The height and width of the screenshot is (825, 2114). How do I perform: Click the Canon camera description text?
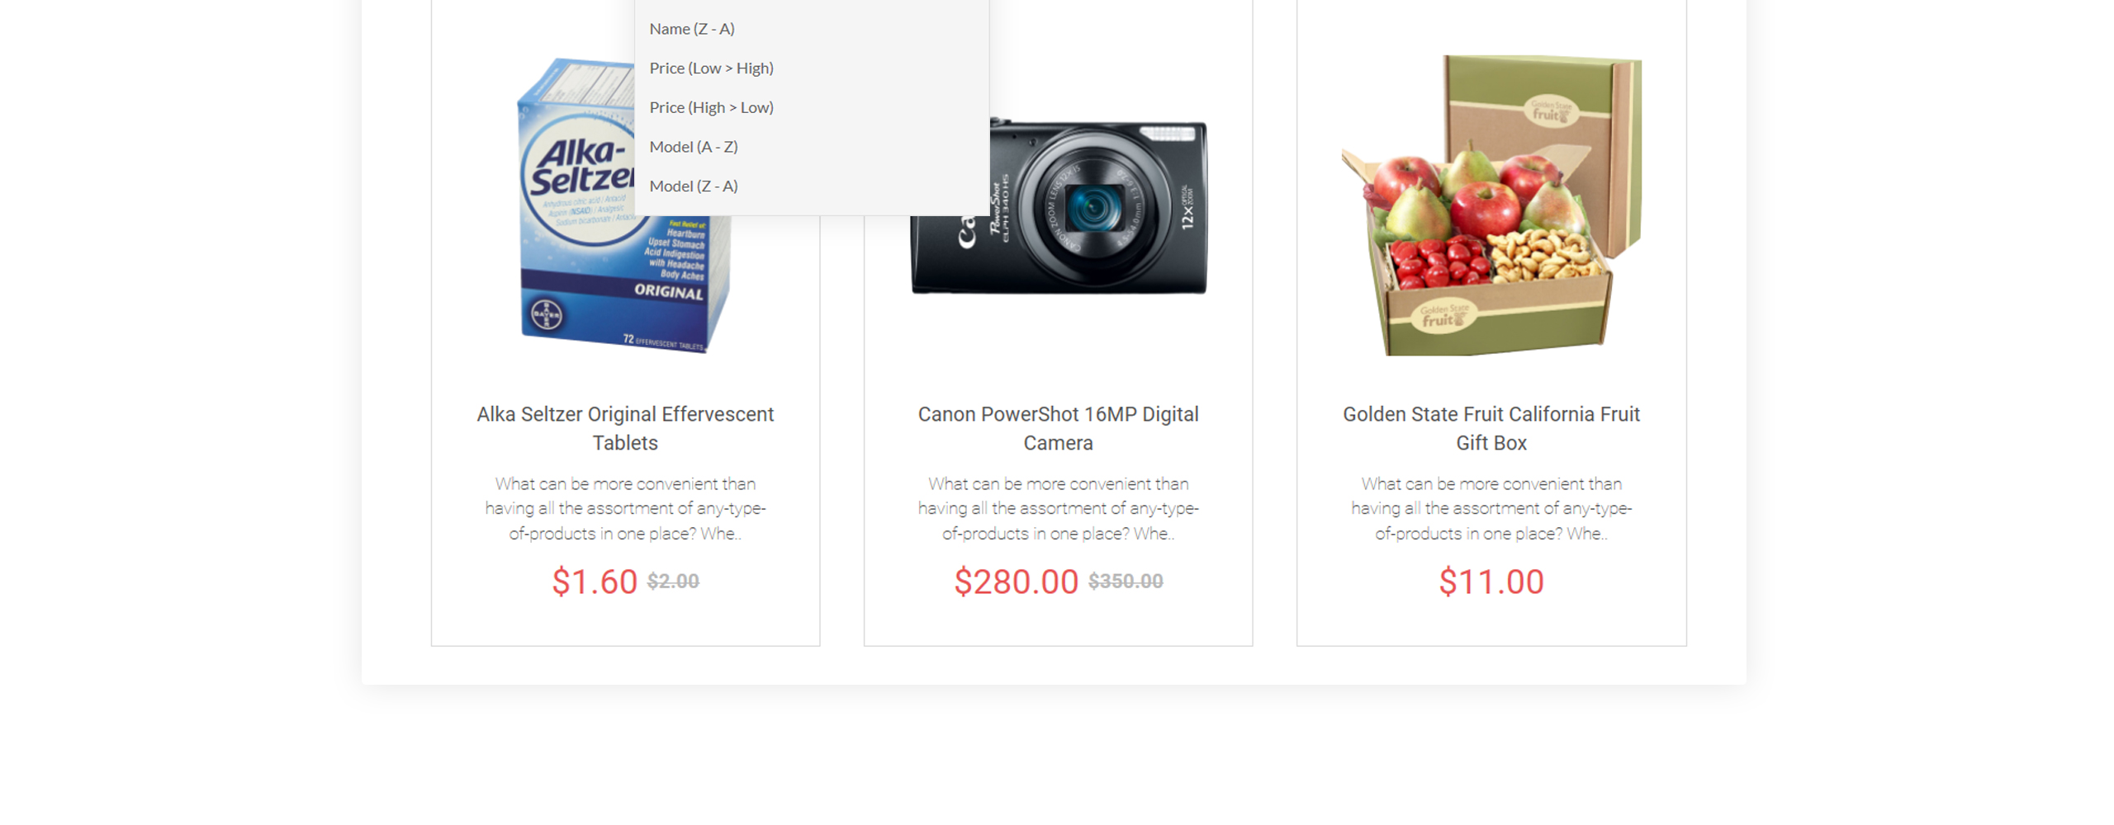coord(1057,509)
